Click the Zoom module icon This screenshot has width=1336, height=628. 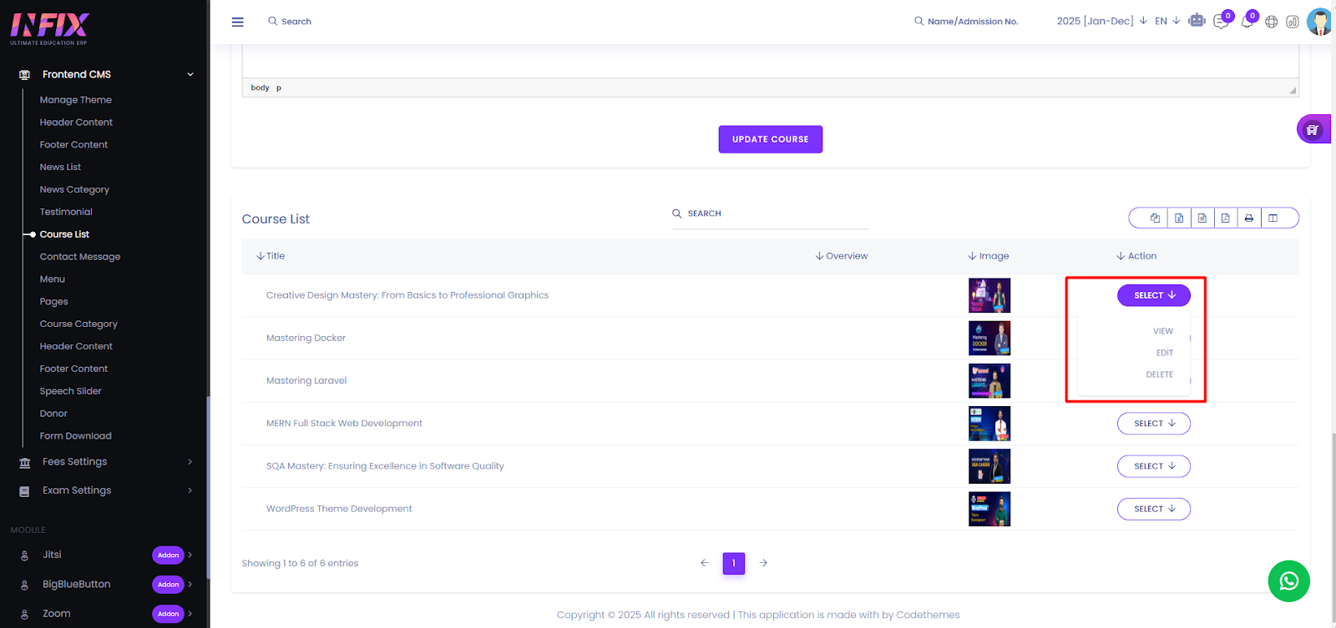pos(24,615)
